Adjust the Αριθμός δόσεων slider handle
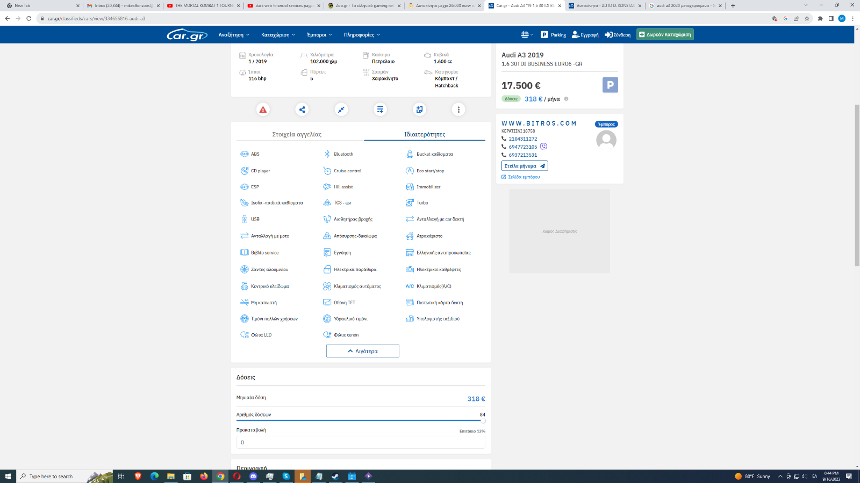860x483 pixels. (483, 421)
